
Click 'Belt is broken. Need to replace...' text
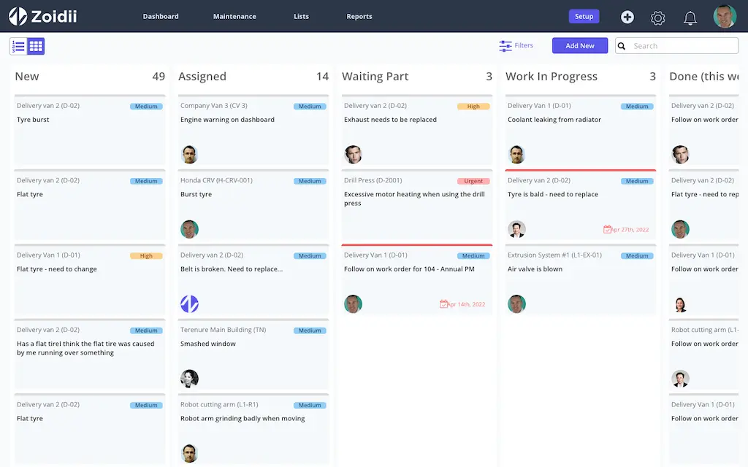232,269
